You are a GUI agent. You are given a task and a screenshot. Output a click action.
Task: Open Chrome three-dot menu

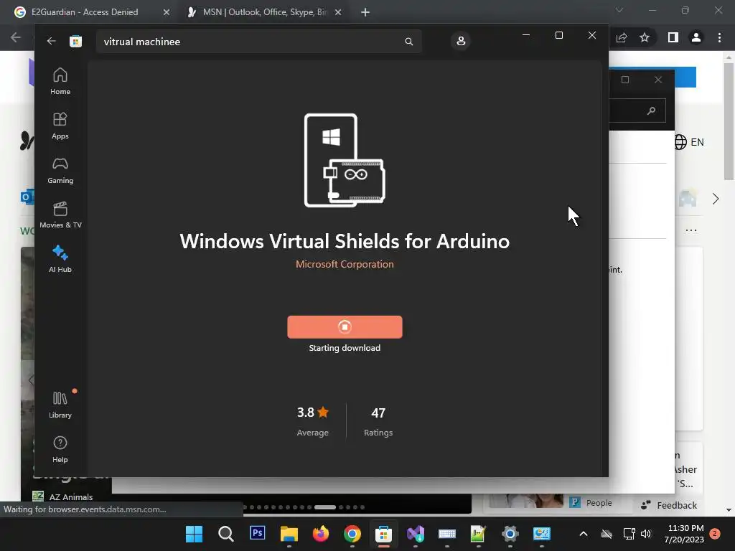tap(719, 37)
